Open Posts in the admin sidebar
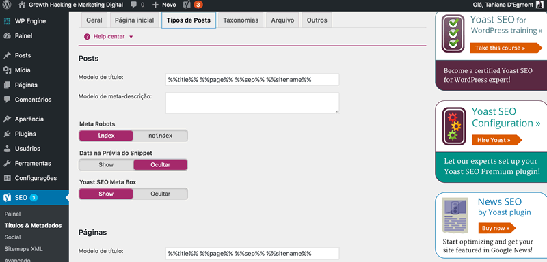547x262 pixels. (23, 55)
